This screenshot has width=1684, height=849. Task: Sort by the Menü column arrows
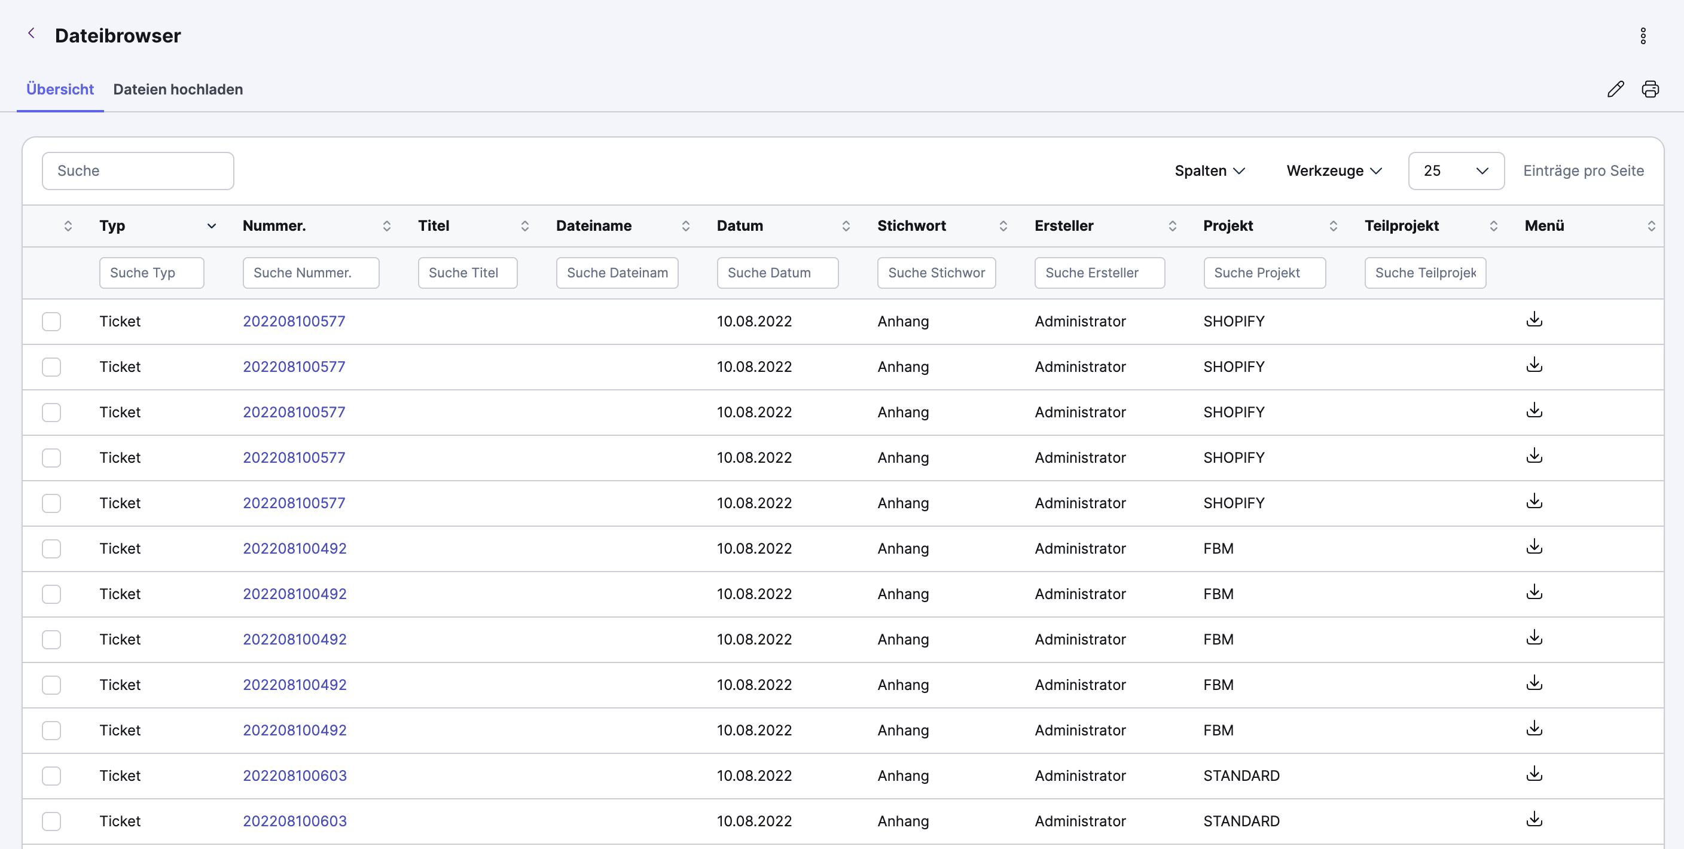[x=1651, y=226]
